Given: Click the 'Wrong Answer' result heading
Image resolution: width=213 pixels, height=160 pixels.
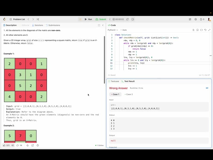Looking at the screenshot, I should [x=118, y=88].
